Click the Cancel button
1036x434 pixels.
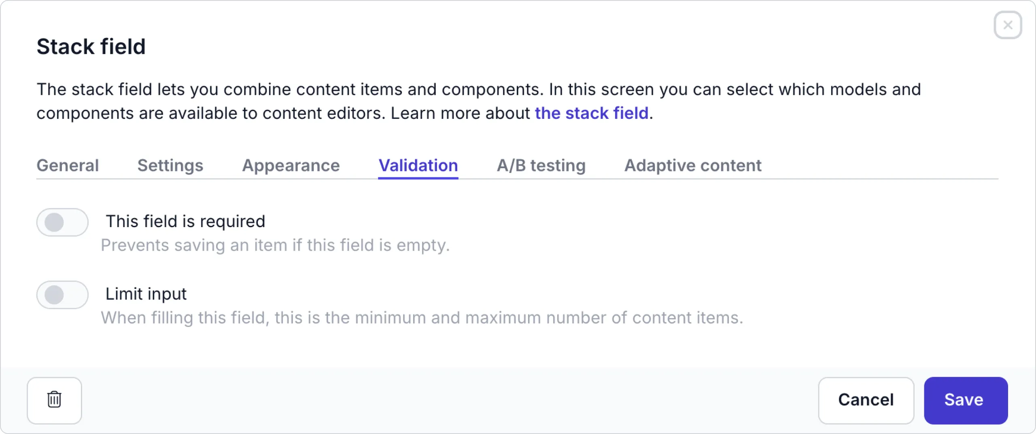pos(866,400)
